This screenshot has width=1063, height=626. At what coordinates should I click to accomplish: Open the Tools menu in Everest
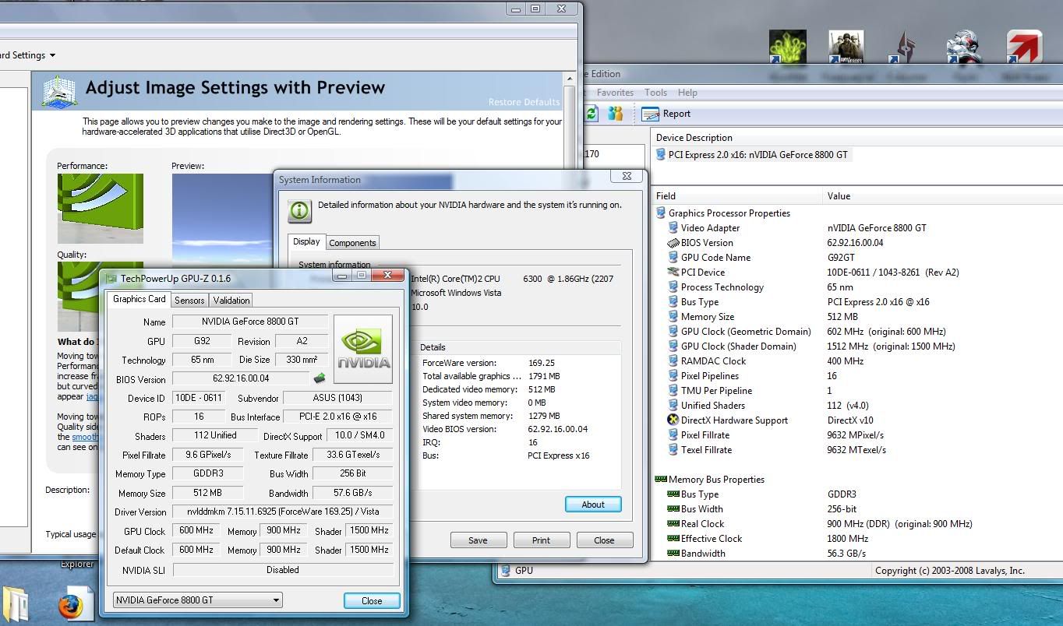[x=655, y=93]
